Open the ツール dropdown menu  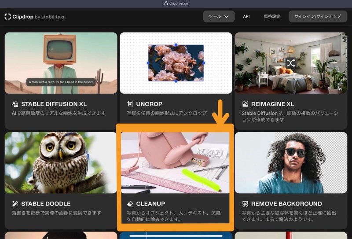point(219,16)
